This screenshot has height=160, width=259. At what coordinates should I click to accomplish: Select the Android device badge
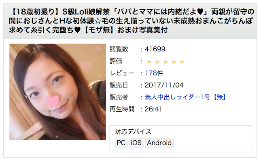tap(159, 143)
